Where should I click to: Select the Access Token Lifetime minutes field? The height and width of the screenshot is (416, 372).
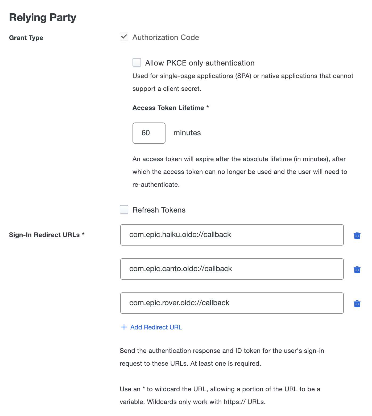pos(149,133)
